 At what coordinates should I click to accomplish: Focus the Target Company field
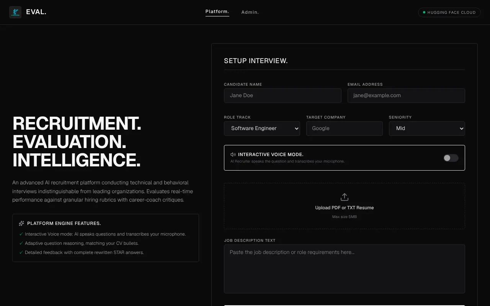tap(345, 129)
